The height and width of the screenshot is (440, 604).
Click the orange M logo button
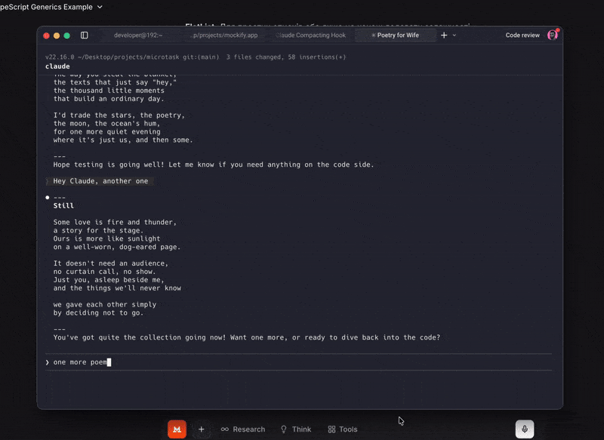click(x=177, y=429)
